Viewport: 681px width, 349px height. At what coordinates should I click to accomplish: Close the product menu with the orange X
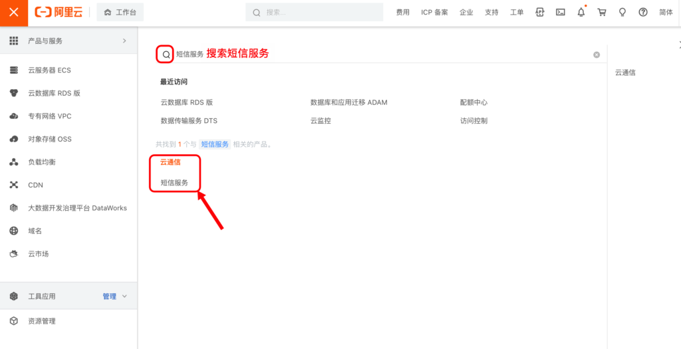(14, 12)
